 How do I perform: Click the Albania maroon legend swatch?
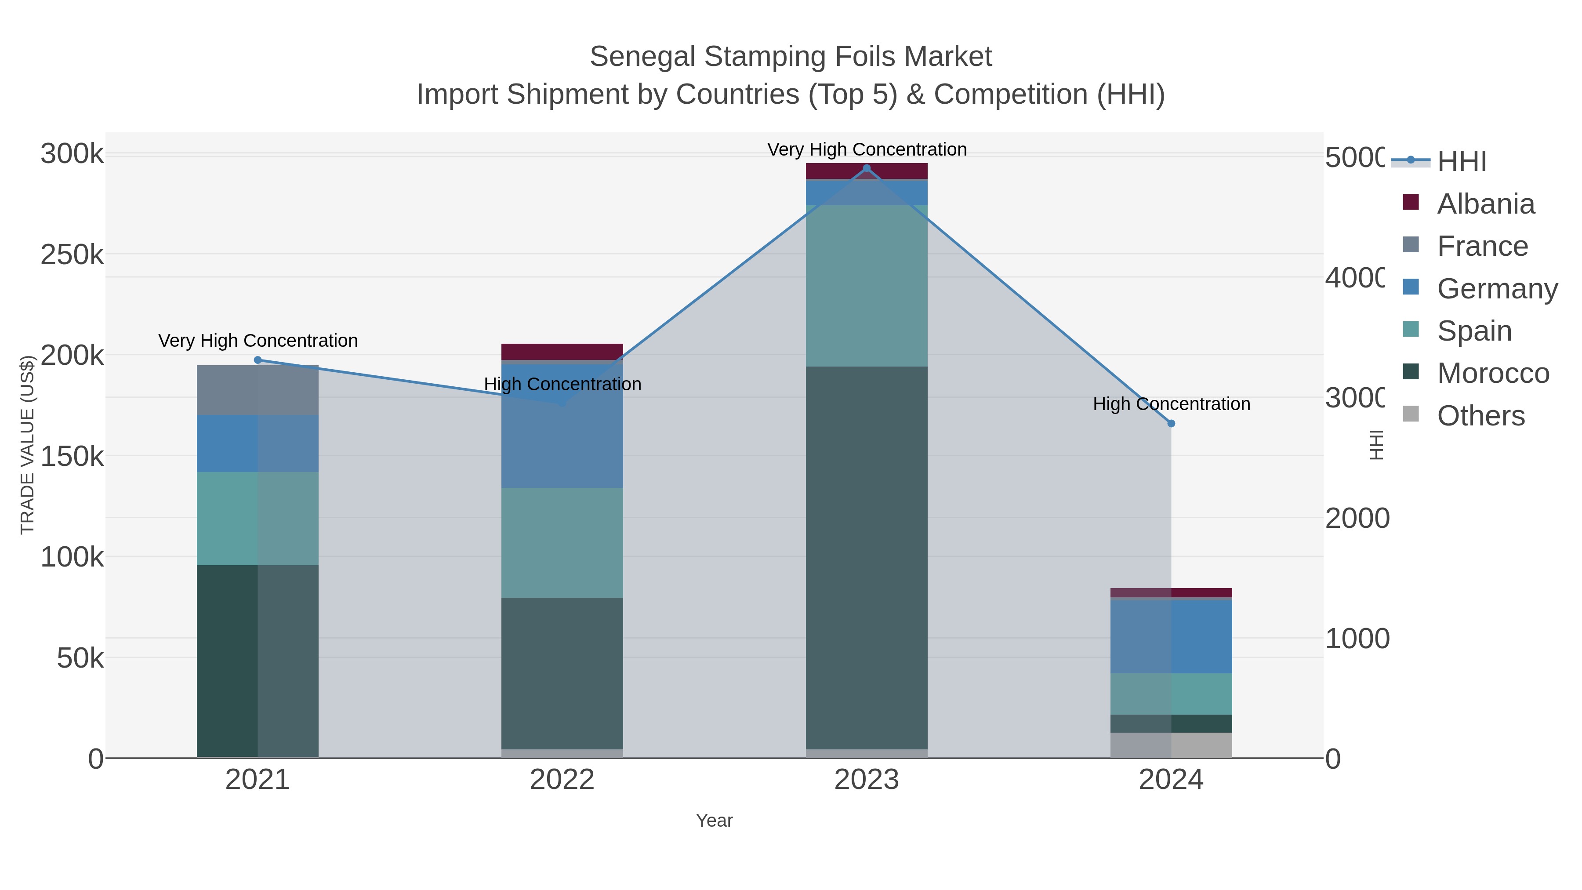[1411, 201]
